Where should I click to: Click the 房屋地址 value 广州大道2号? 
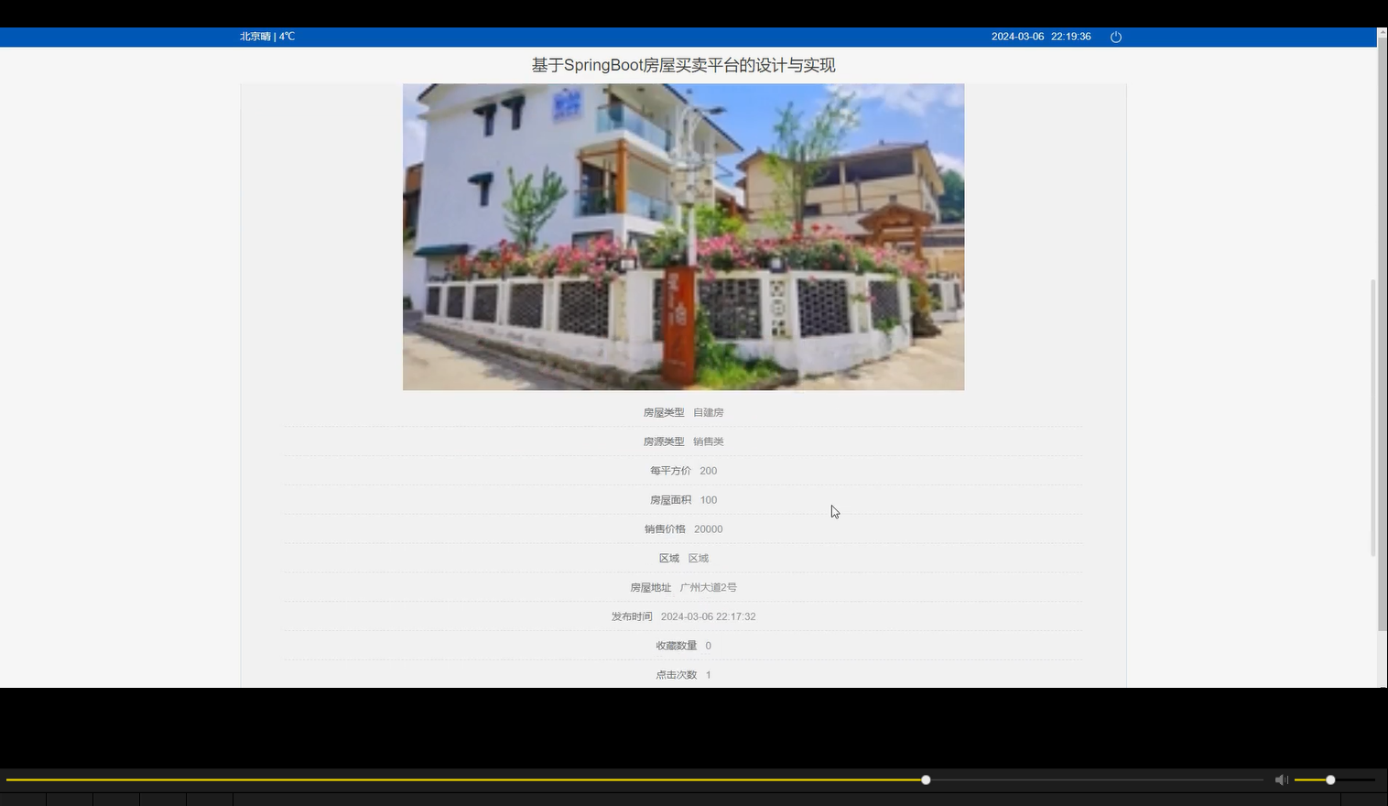pyautogui.click(x=708, y=587)
